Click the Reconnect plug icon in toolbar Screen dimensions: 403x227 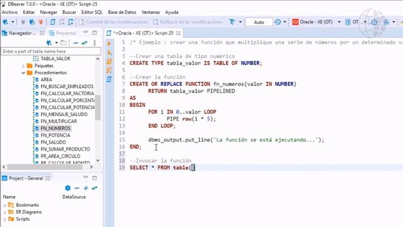(32, 22)
